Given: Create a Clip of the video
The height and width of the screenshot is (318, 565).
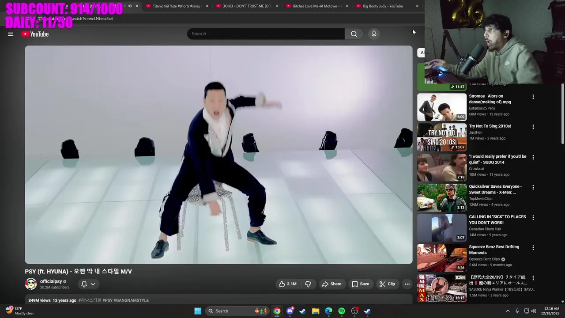Looking at the screenshot, I should (x=387, y=284).
